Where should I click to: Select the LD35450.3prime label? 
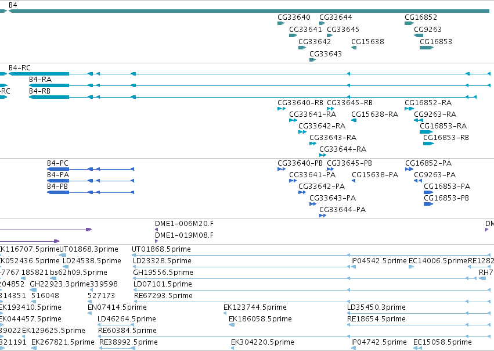[x=376, y=307]
